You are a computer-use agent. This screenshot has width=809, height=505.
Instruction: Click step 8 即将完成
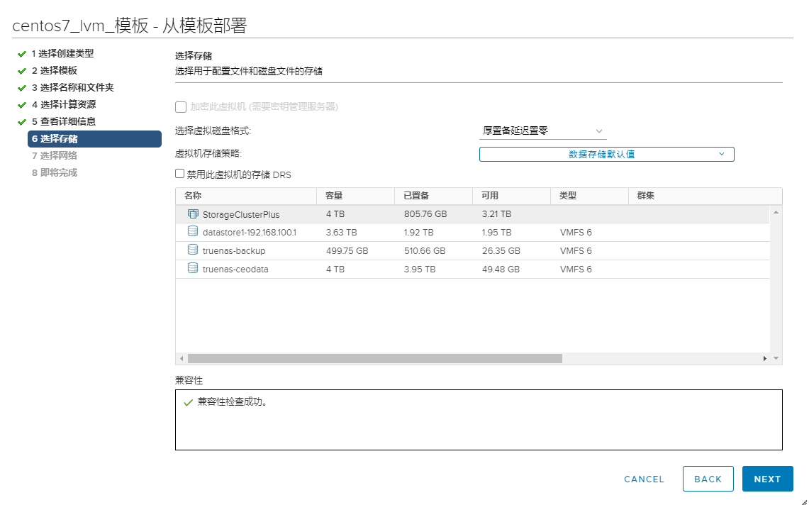coord(54,172)
